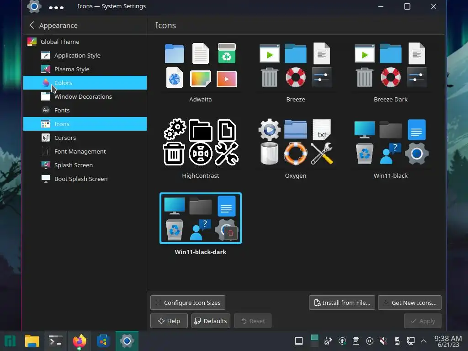Open the clock showing 9:38 AM
468x351 pixels.
(x=448, y=341)
